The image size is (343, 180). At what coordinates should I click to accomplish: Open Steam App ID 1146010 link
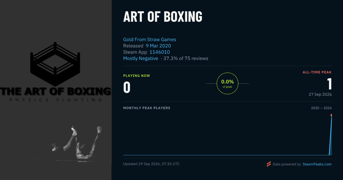tap(160, 52)
